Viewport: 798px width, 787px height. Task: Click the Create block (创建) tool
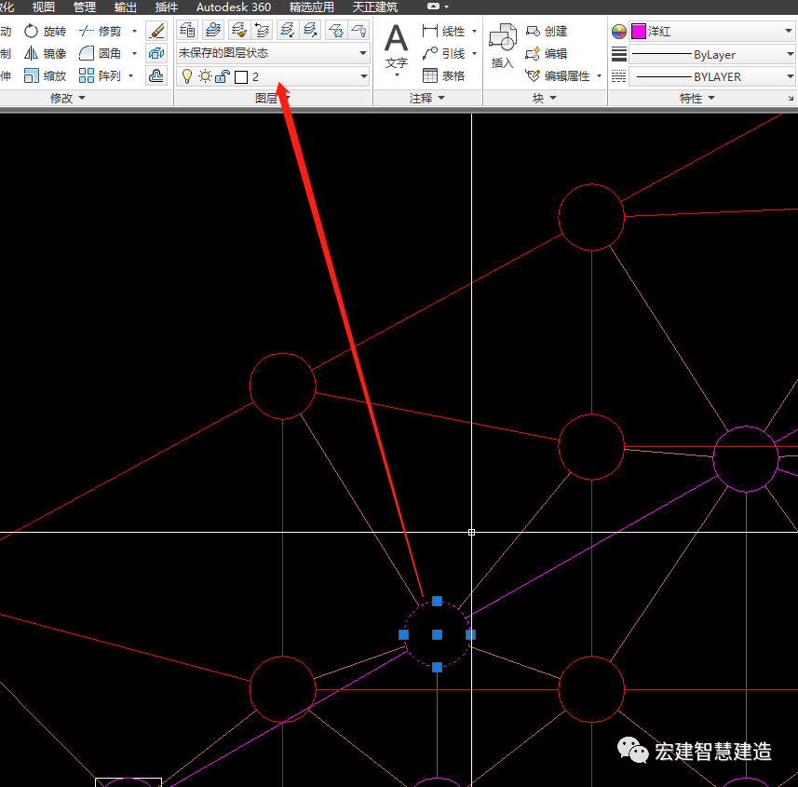click(x=546, y=31)
